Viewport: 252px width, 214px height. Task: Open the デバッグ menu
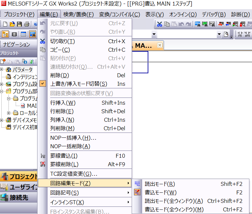click(x=214, y=14)
